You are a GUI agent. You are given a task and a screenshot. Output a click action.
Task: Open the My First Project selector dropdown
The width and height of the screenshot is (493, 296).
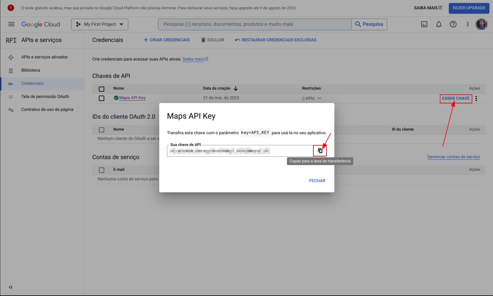coord(100,24)
